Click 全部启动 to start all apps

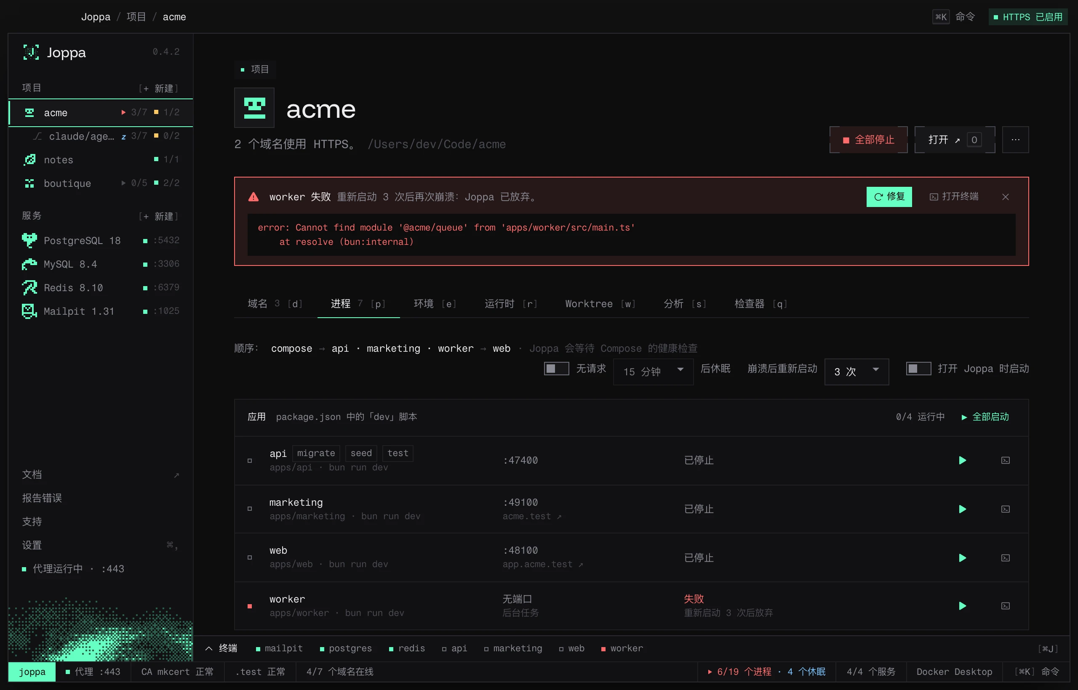point(985,417)
